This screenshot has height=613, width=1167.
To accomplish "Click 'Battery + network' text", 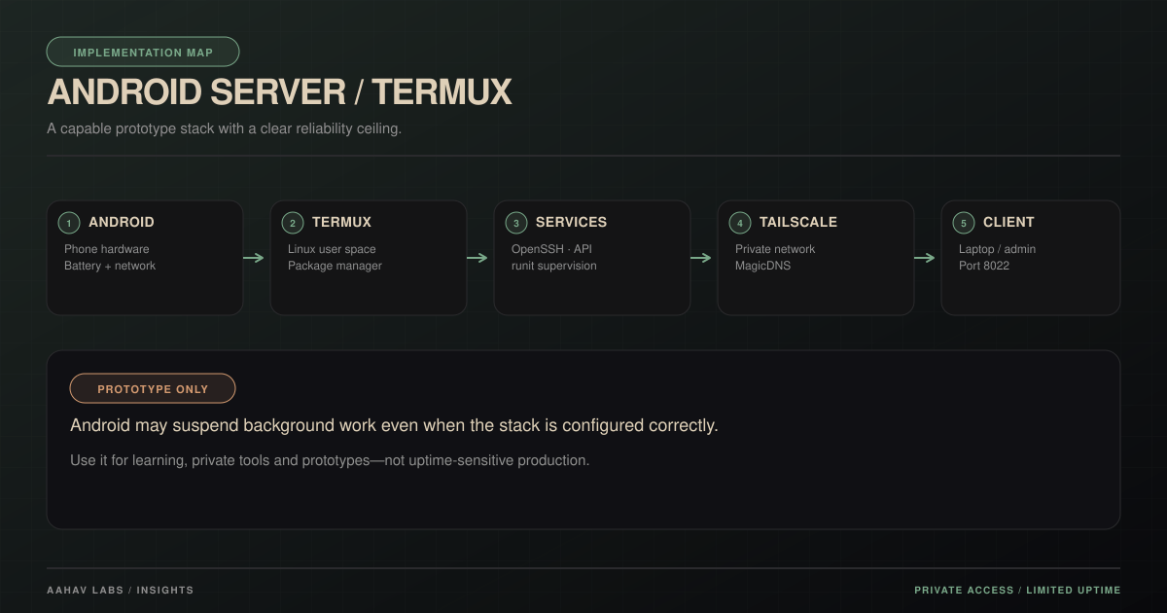I will pos(110,266).
